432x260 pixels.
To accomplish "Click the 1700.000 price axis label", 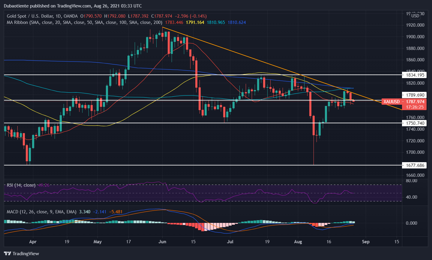I will coord(415,152).
